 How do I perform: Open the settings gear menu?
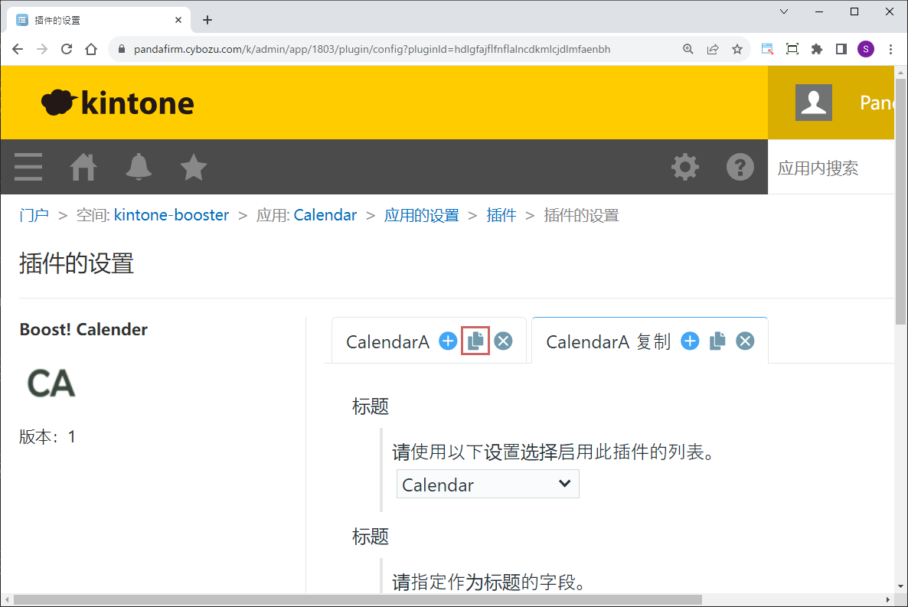pyautogui.click(x=684, y=167)
